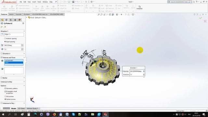Reverse pattern direction with the arrow icon

(x=2, y=34)
